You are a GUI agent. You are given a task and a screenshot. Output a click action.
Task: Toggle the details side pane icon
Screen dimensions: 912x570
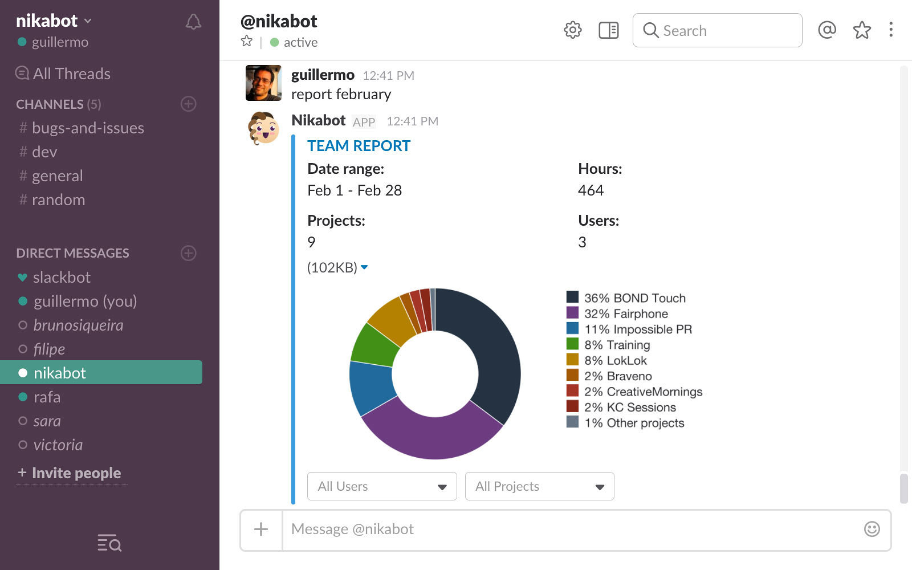click(x=609, y=30)
